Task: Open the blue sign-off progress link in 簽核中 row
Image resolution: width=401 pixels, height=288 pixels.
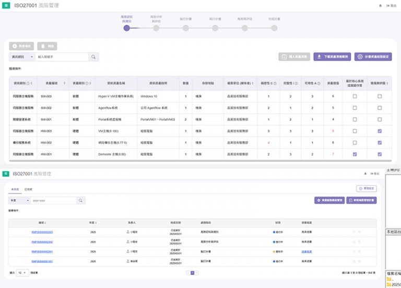Action: tap(306, 251)
